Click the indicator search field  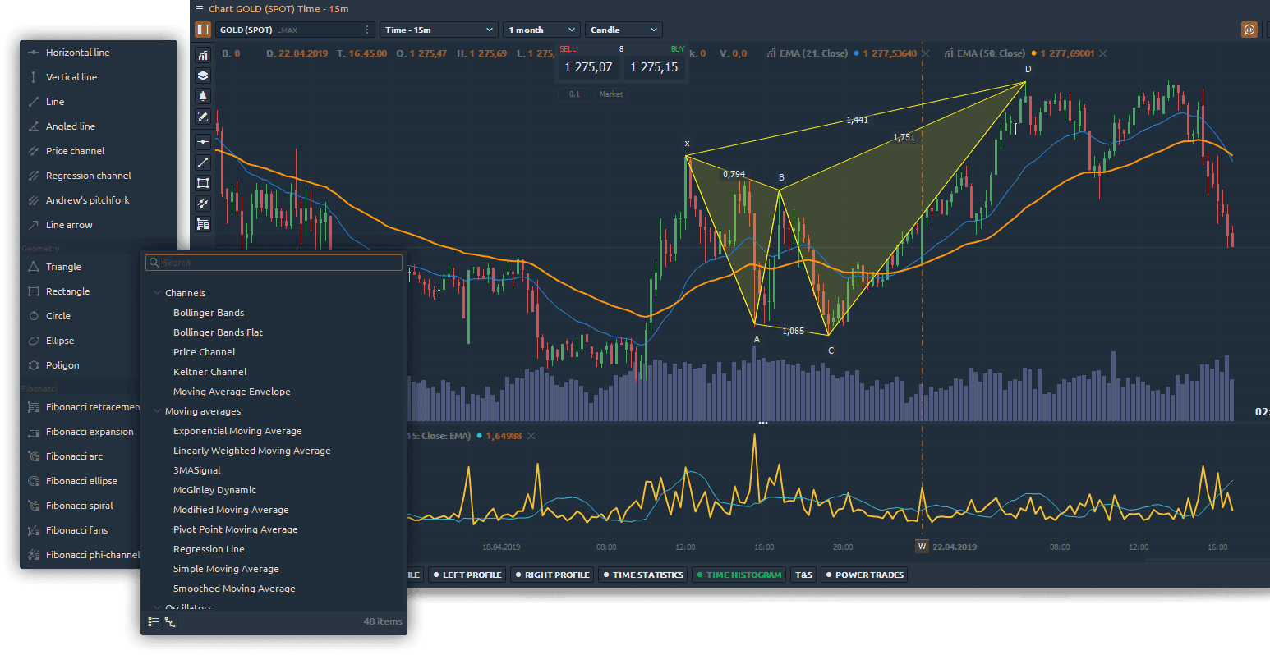279,263
